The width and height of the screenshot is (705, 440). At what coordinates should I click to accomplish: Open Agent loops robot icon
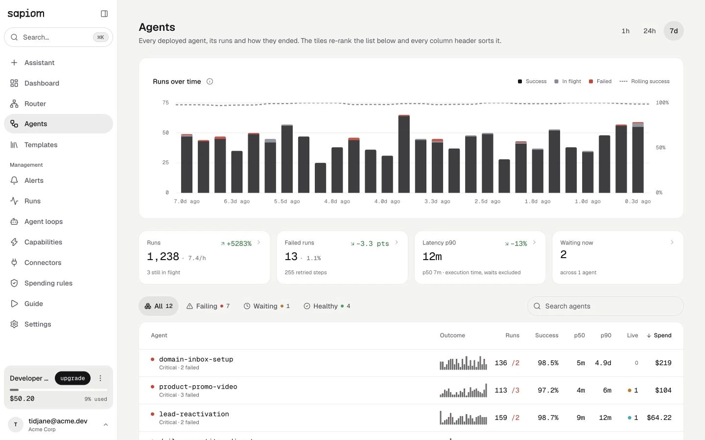(14, 221)
